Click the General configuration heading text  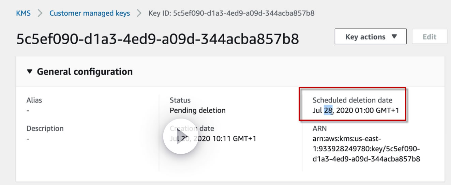[85, 72]
